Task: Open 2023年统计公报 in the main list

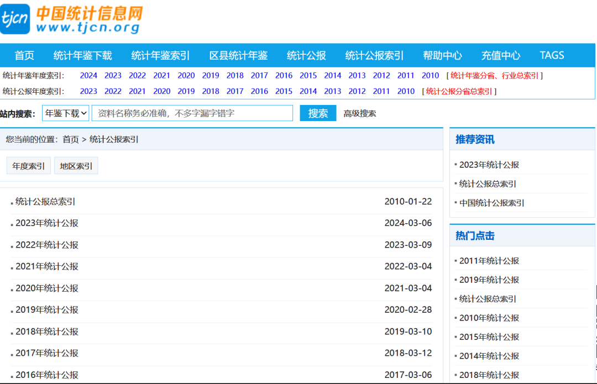Action: (47, 223)
